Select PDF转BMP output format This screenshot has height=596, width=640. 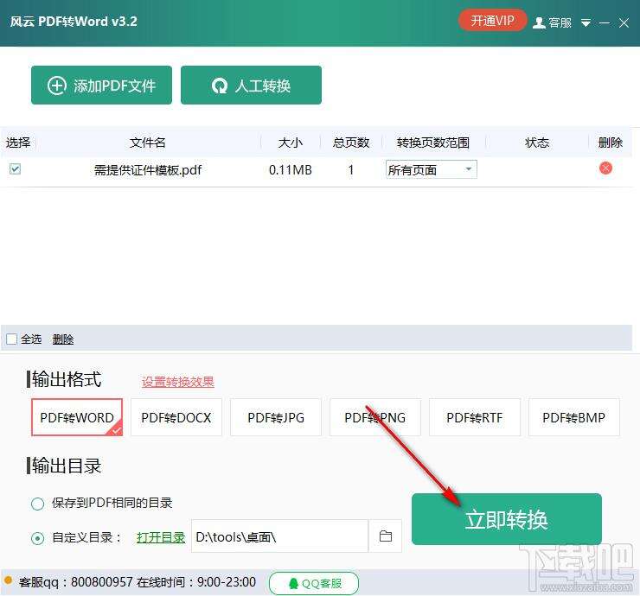click(574, 417)
